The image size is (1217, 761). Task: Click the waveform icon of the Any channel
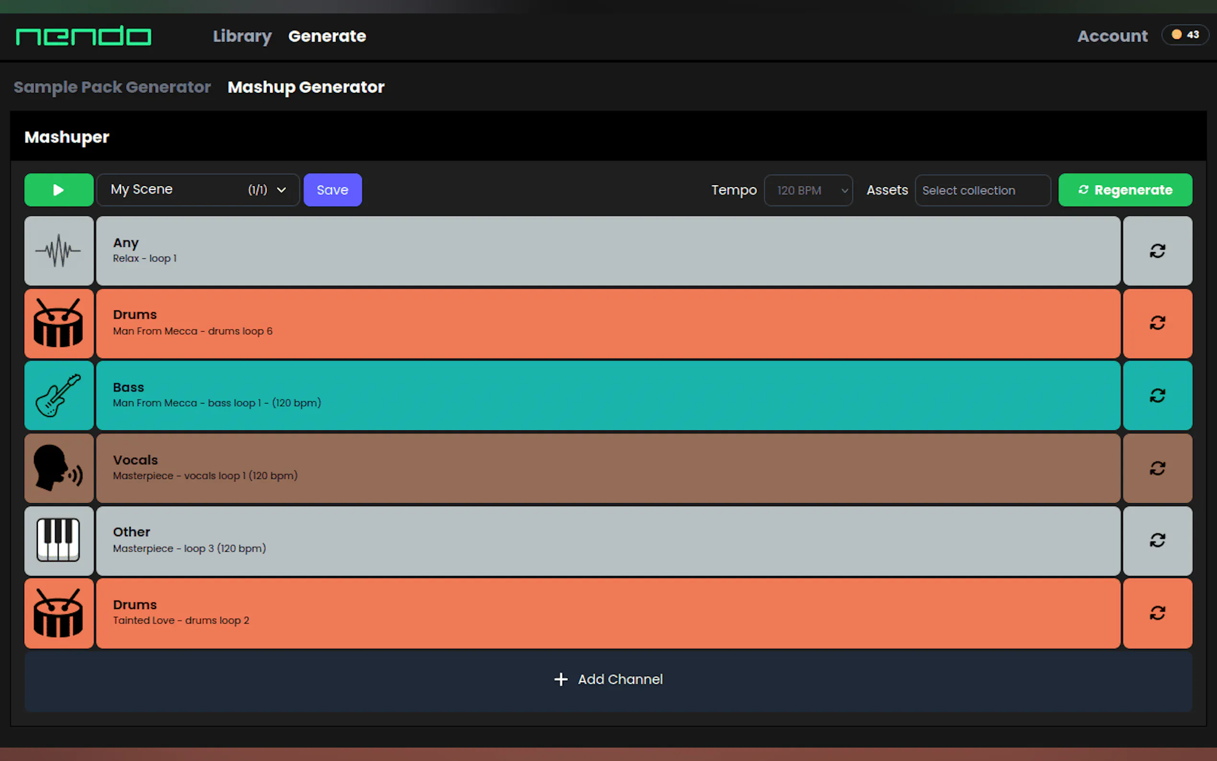tap(59, 251)
